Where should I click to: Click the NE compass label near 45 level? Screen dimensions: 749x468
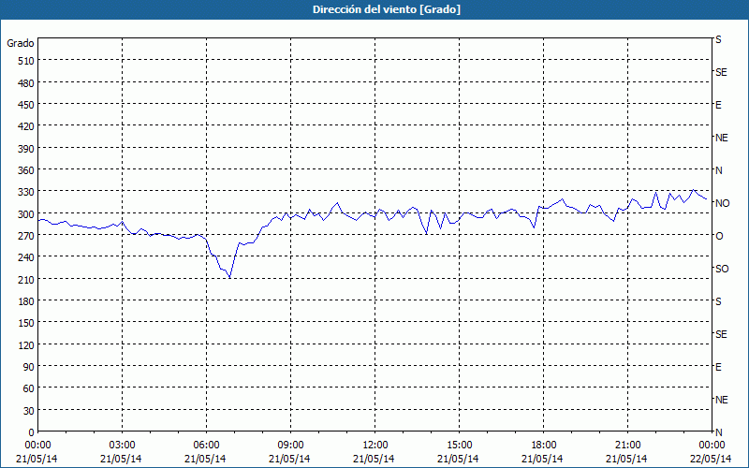721,400
